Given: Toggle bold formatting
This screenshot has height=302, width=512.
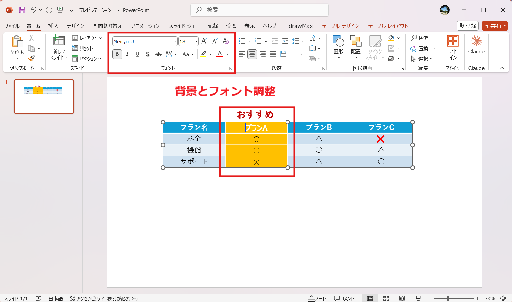Looking at the screenshot, I should pos(117,54).
